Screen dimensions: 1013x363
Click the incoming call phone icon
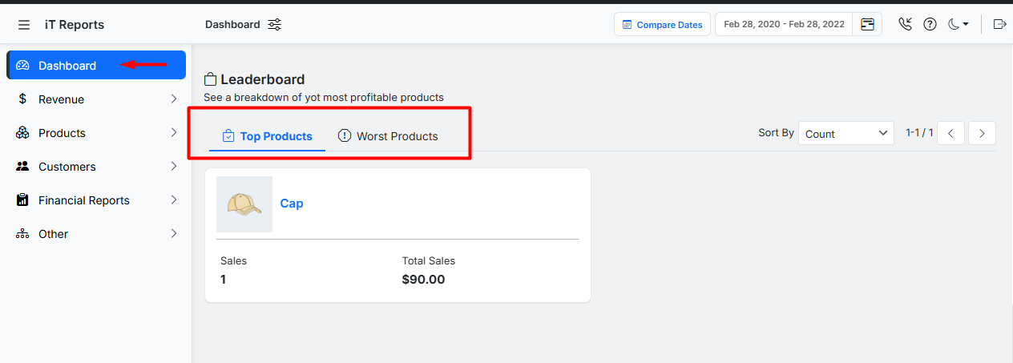906,24
